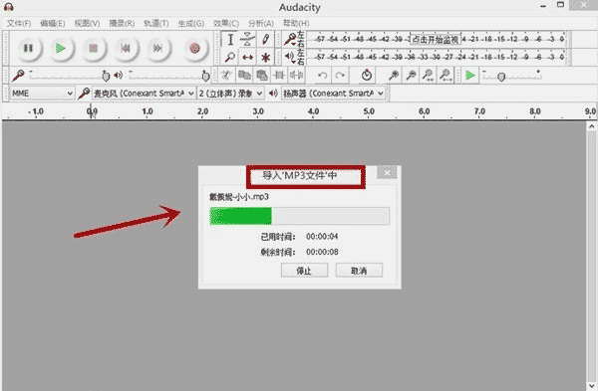Open the 帮助(H) Help menu

pos(296,23)
